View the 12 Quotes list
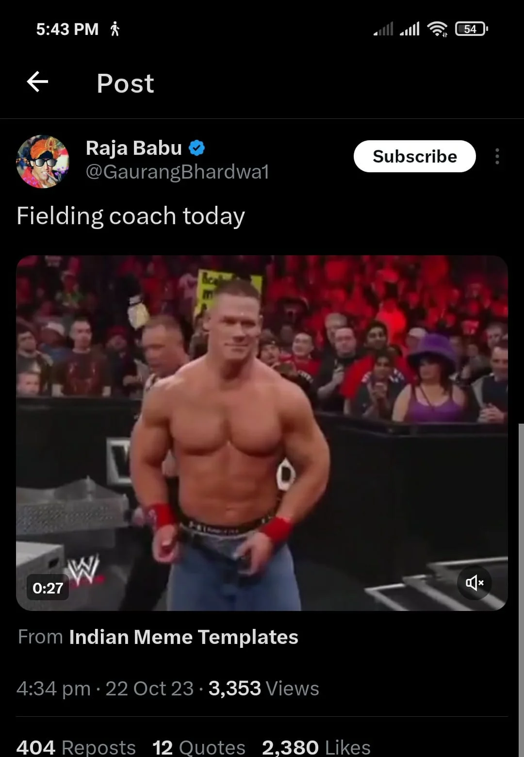Viewport: 524px width, 757px height. [199, 747]
